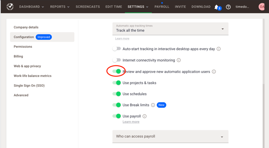Image resolution: width=269 pixels, height=148 pixels.
Task: Open Payroll page
Action: click(162, 7)
